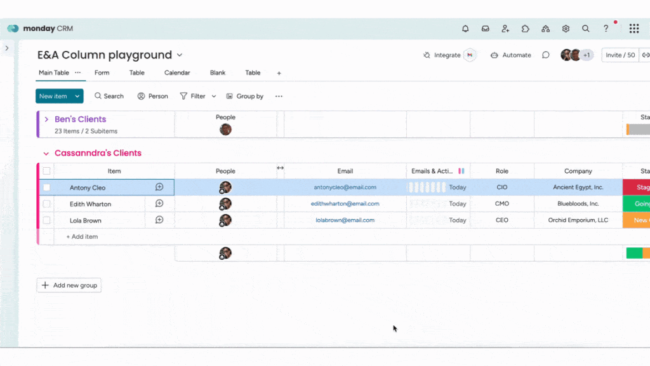Viewport: 650px width, 366px height.
Task: Click the board members avatars
Action: (x=576, y=55)
